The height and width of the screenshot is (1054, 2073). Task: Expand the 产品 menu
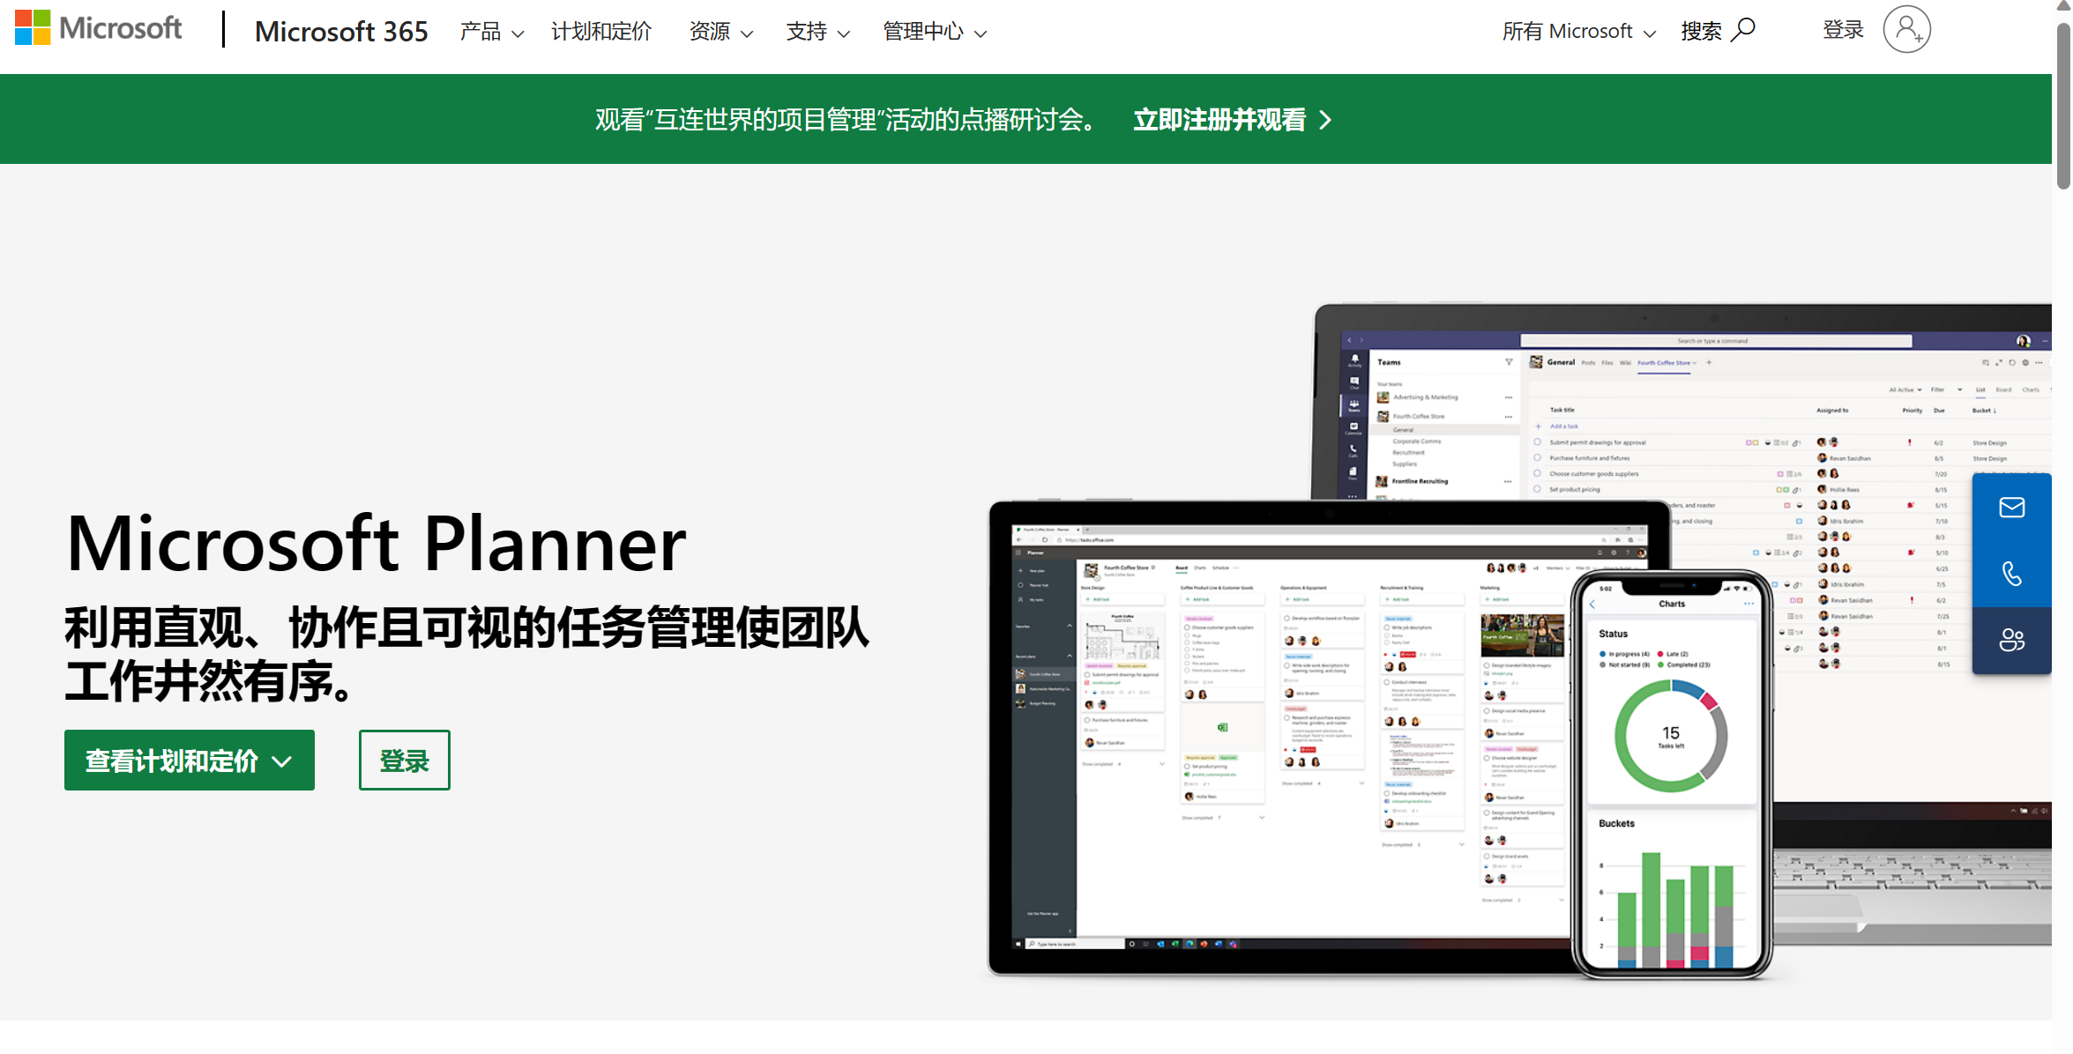[492, 32]
